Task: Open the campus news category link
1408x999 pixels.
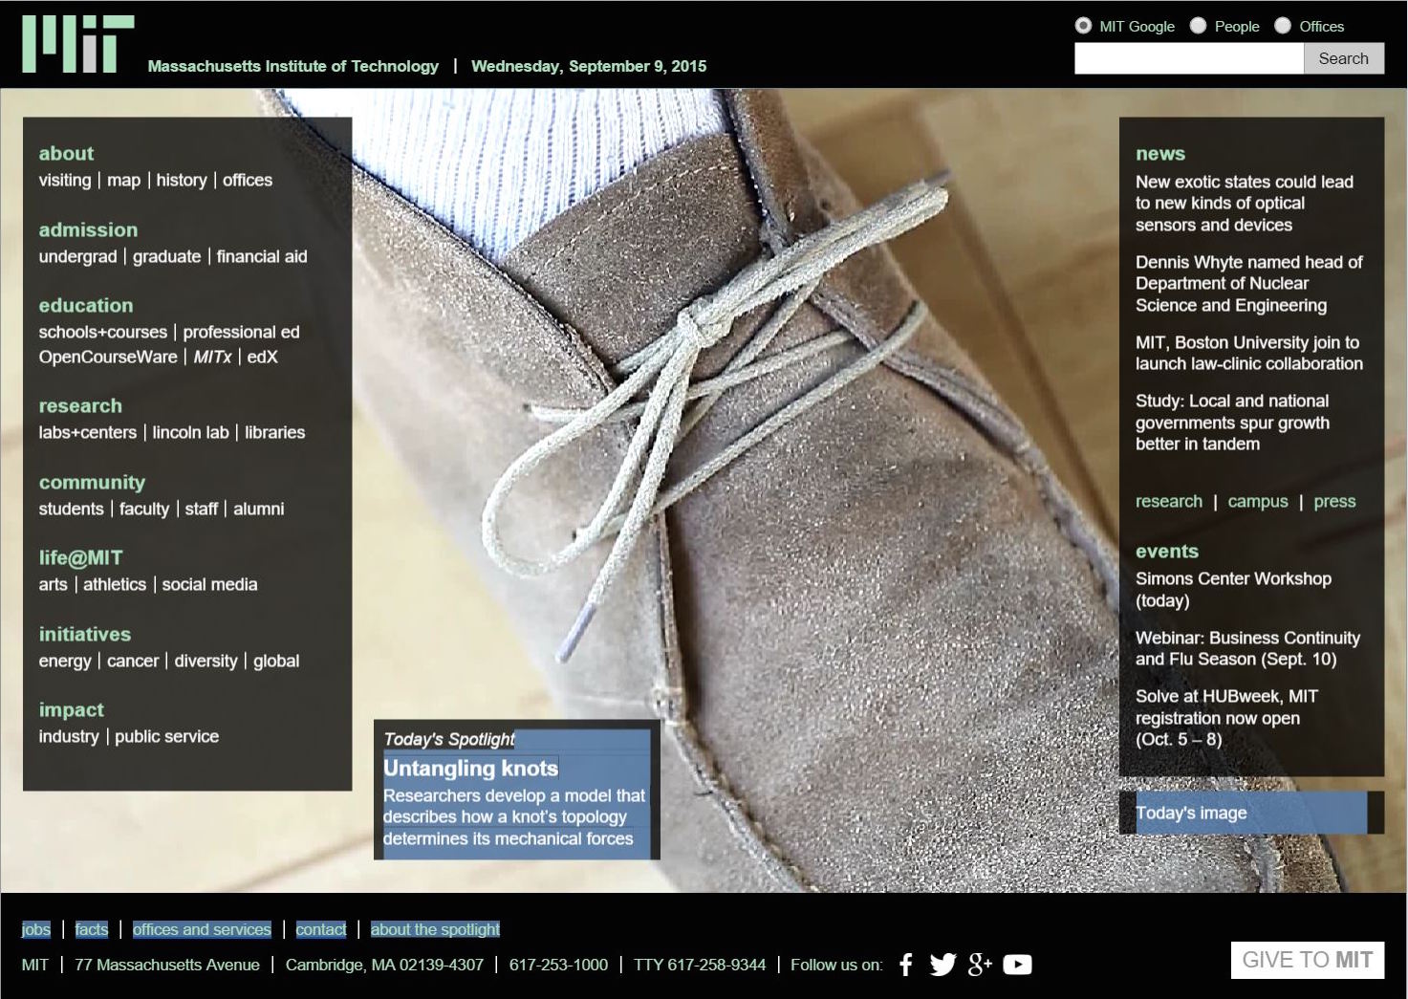Action: 1257,501
